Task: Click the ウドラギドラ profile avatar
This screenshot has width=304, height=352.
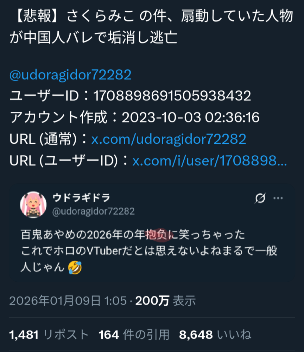Action: coord(33,204)
